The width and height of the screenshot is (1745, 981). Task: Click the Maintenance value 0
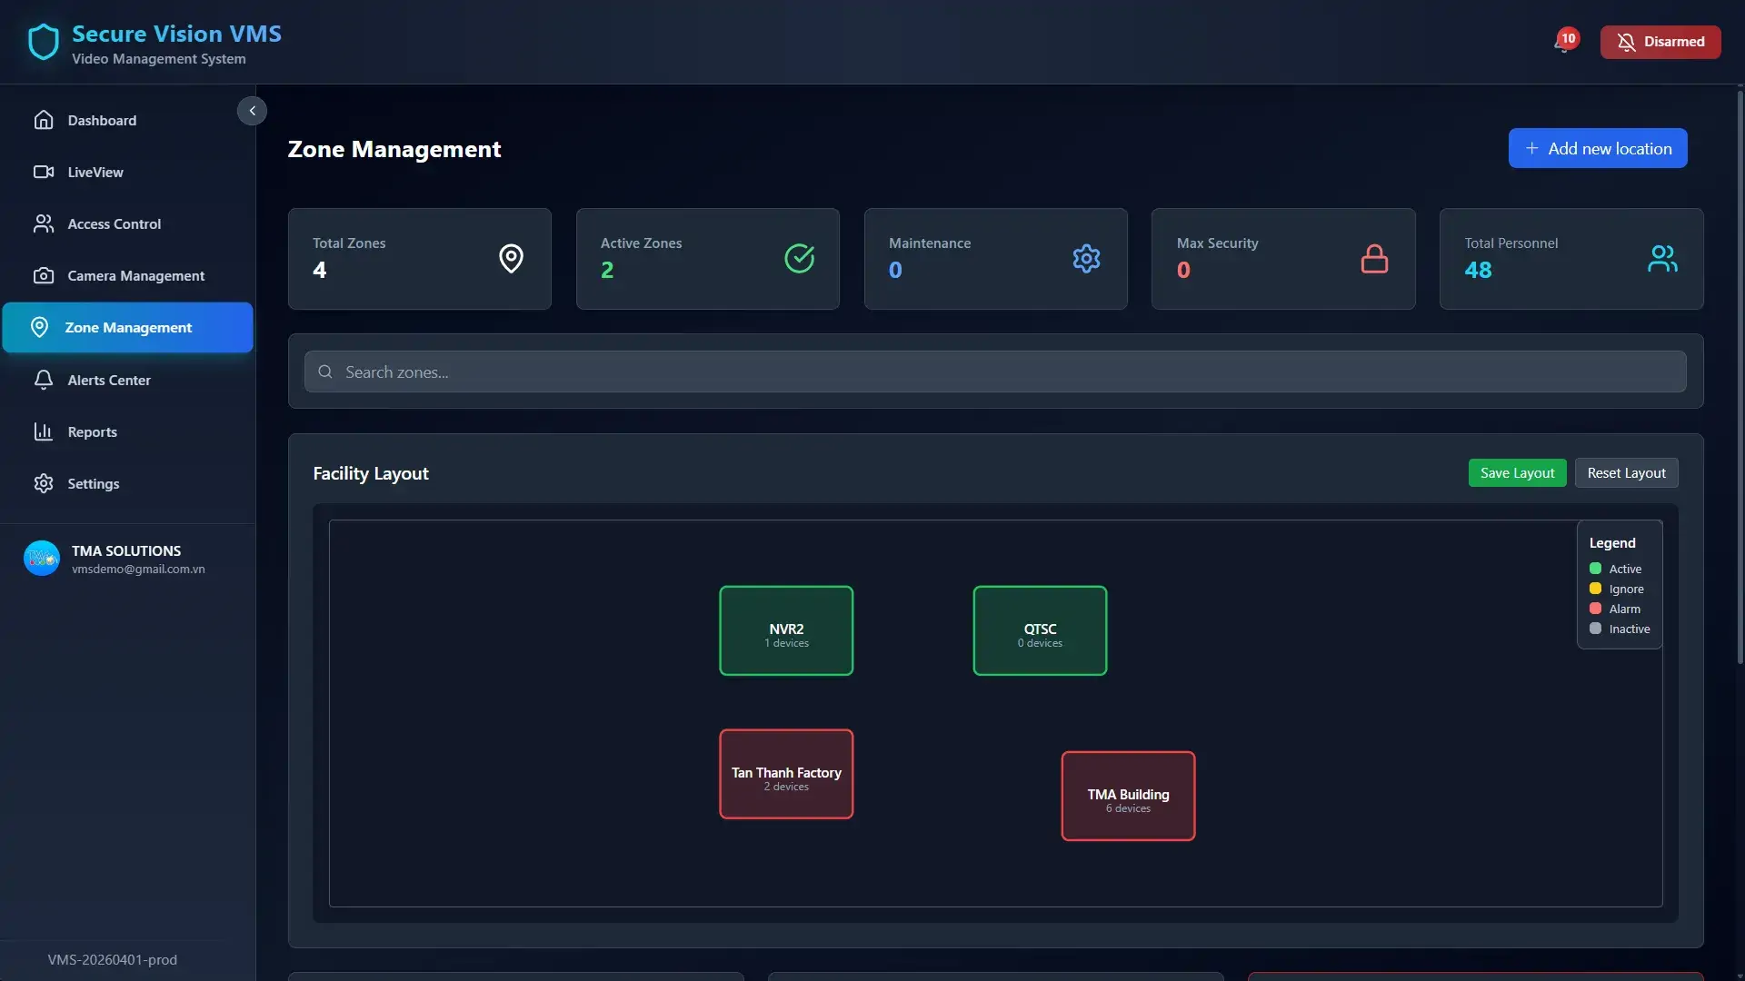[895, 270]
